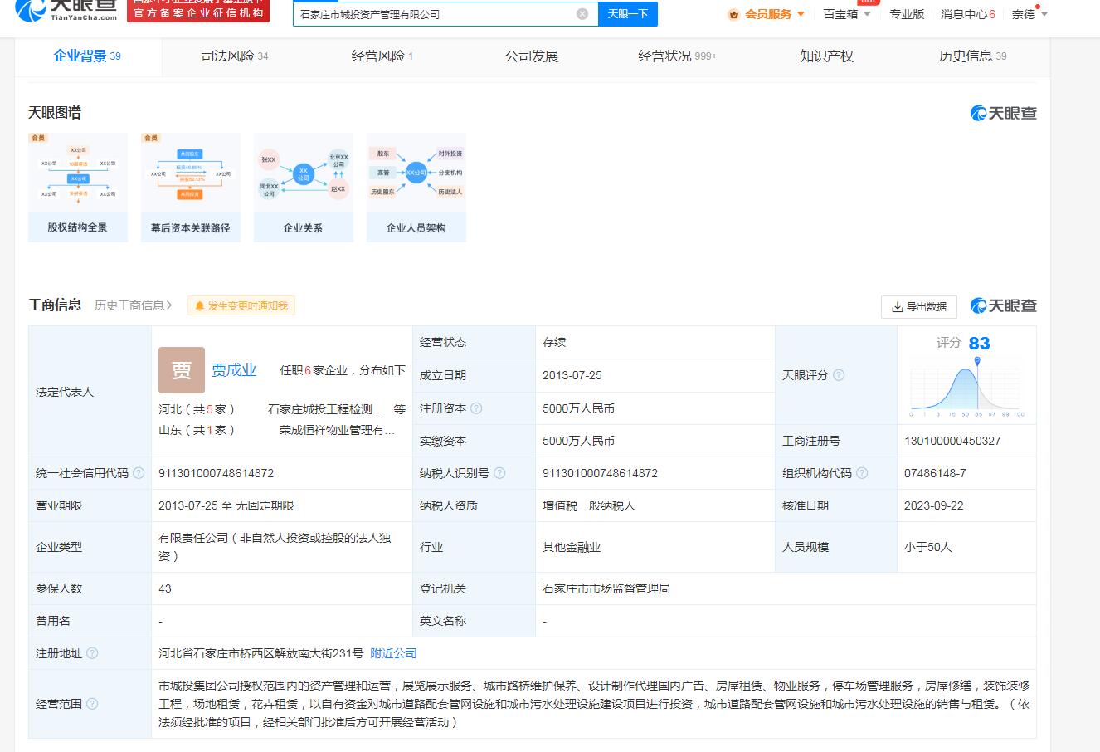The image size is (1100, 752).
Task: Open the 附近公司 link
Action: click(393, 653)
